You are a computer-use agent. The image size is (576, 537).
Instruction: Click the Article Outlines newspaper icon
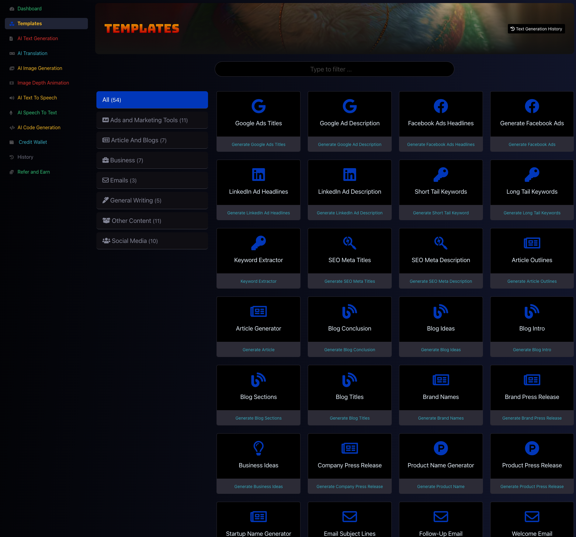click(x=532, y=243)
